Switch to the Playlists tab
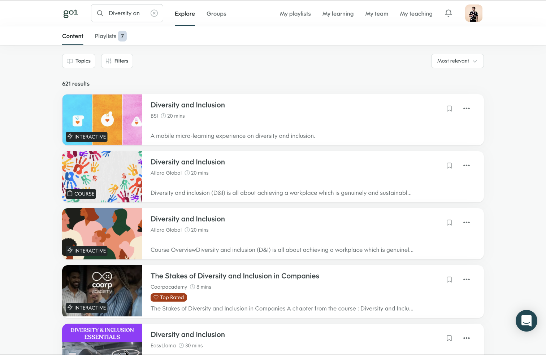This screenshot has width=546, height=355. click(x=106, y=36)
